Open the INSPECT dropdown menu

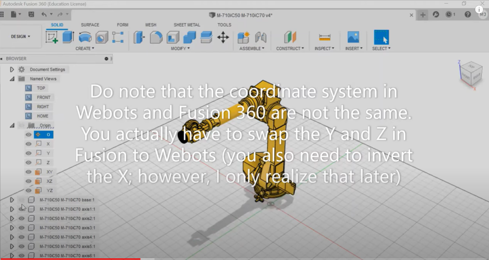click(324, 48)
